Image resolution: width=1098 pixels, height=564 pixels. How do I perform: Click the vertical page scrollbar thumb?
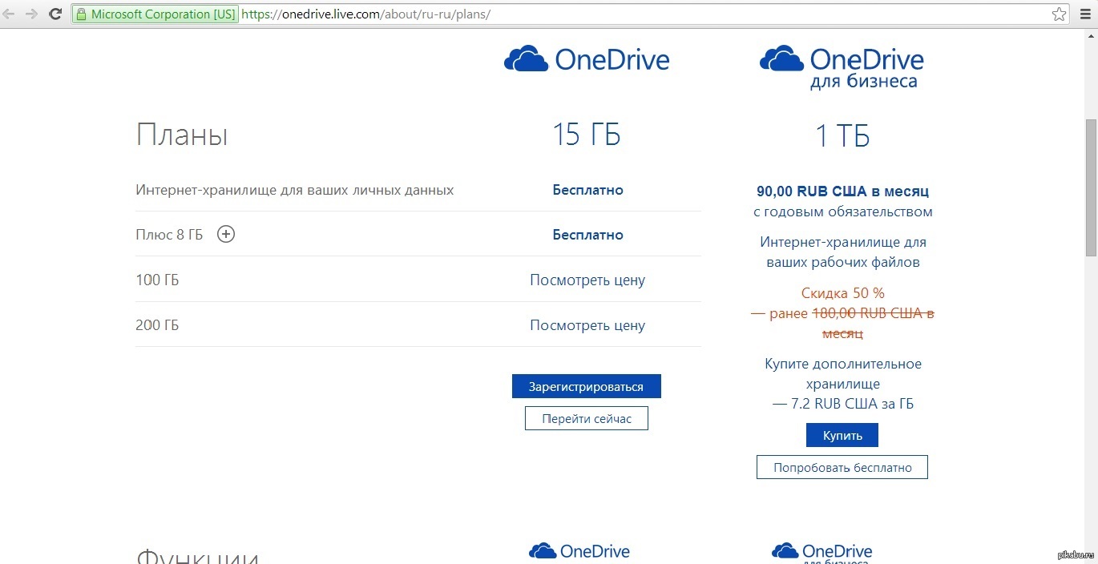1090,188
